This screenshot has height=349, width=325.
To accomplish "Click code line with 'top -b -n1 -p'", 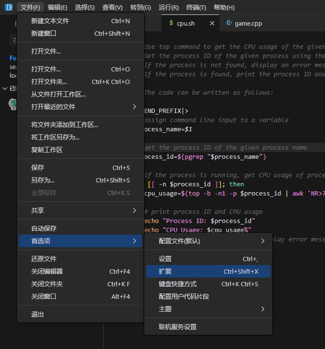I will (x=235, y=194).
